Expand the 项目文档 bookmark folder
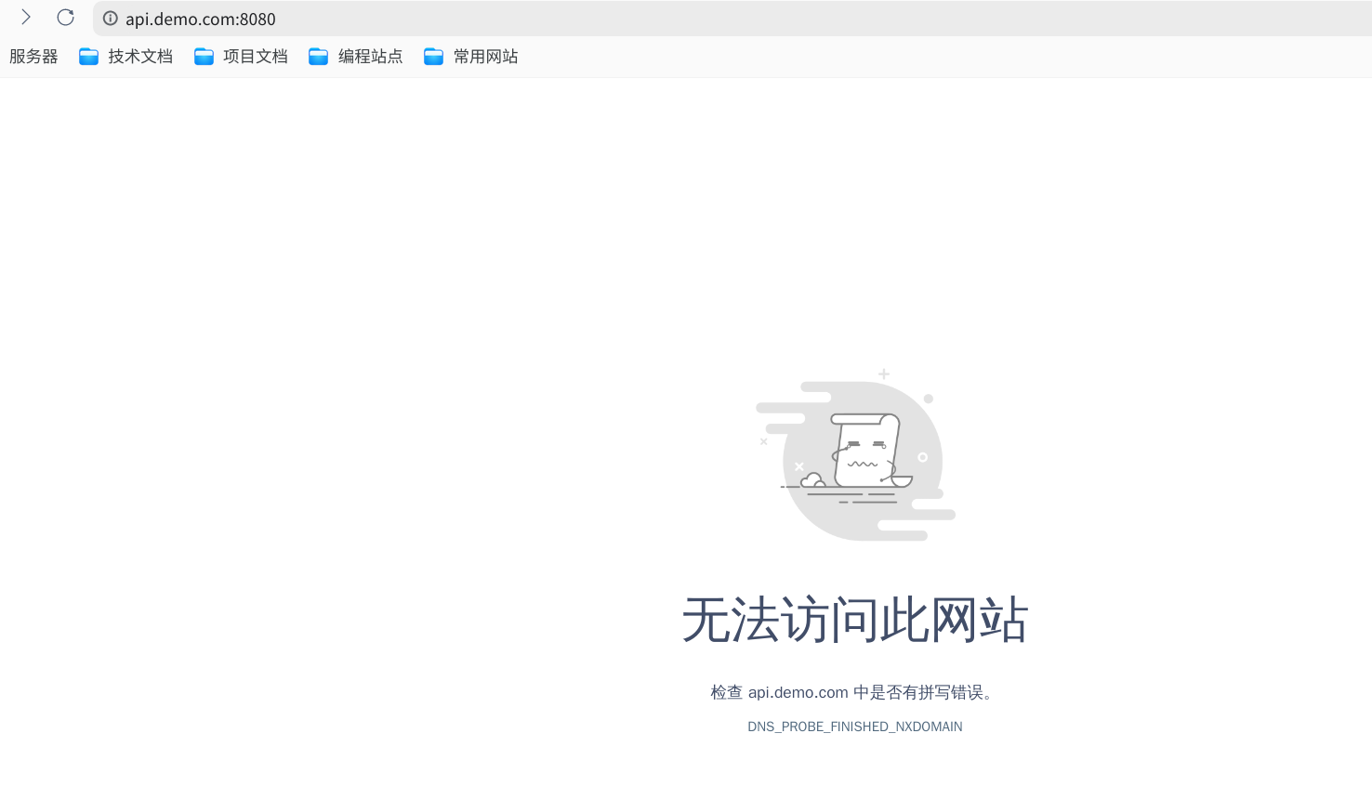Viewport: 1372px width, 799px height. click(x=256, y=57)
